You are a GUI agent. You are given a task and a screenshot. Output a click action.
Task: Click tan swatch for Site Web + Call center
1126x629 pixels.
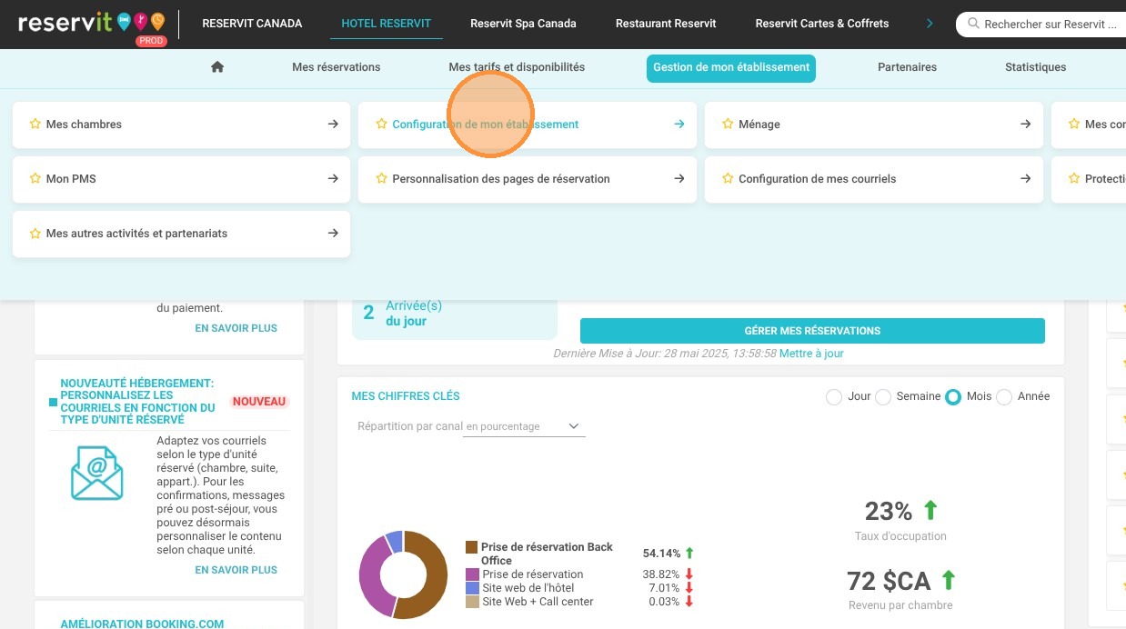pyautogui.click(x=472, y=602)
